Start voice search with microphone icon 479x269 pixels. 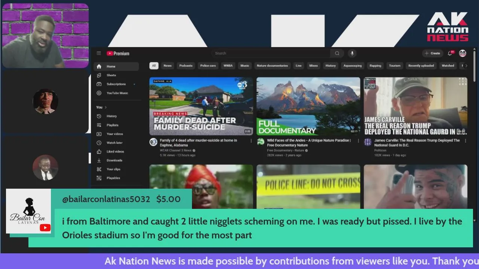(352, 53)
